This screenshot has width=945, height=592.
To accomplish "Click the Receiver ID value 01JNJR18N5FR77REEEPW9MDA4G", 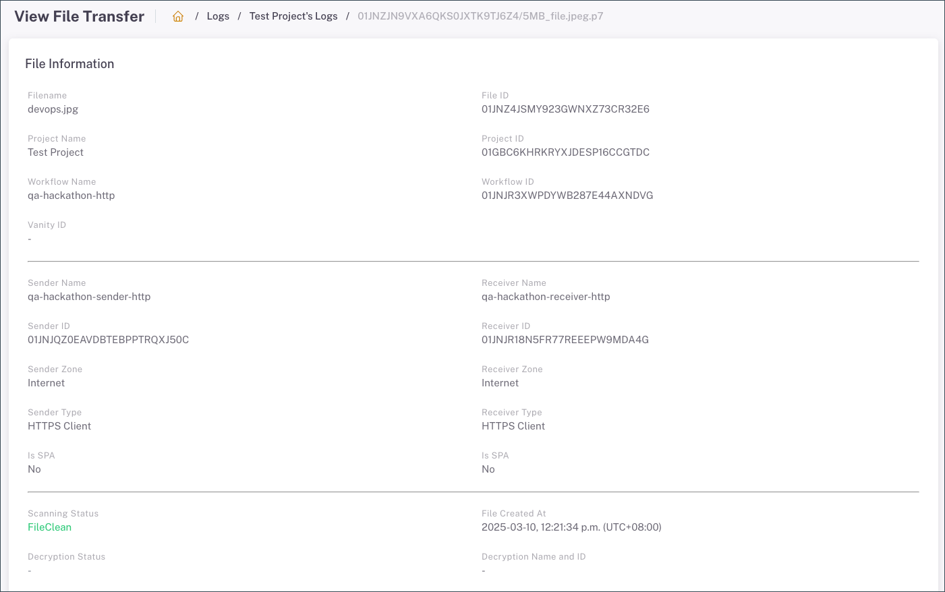I will tap(565, 340).
